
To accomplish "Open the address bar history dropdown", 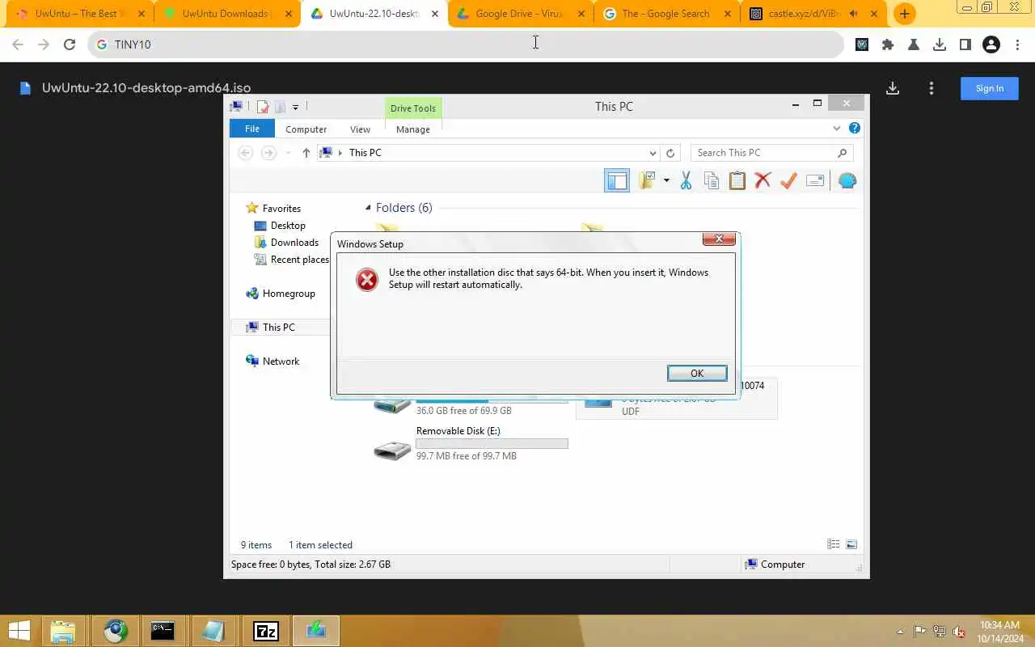I will [x=653, y=153].
